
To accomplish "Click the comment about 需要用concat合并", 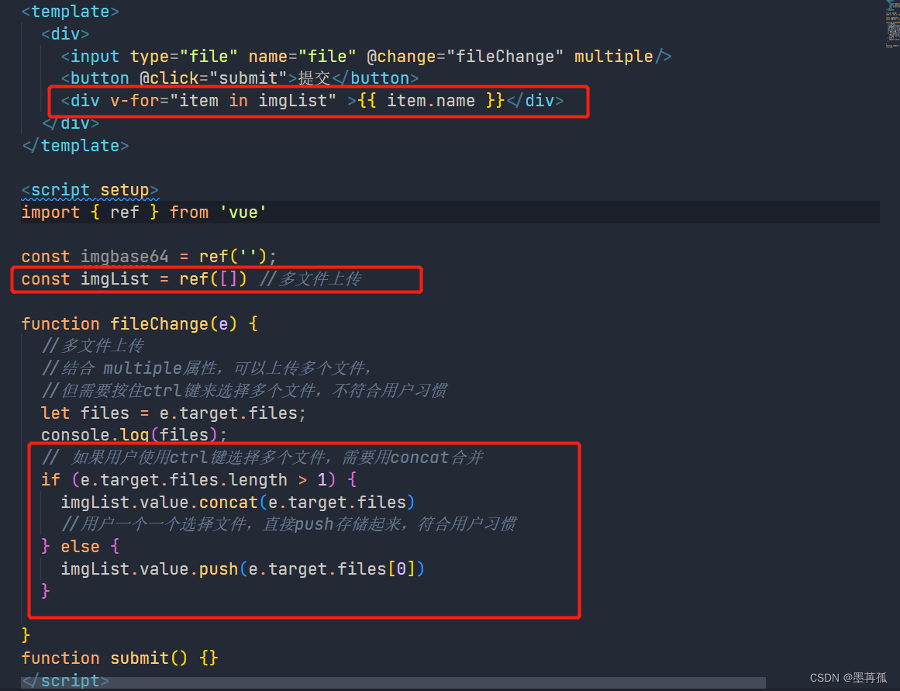I will (262, 458).
